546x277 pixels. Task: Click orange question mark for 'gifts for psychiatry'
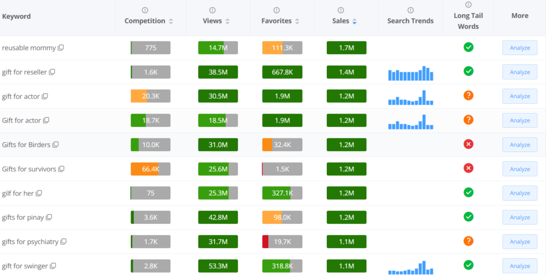(468, 241)
